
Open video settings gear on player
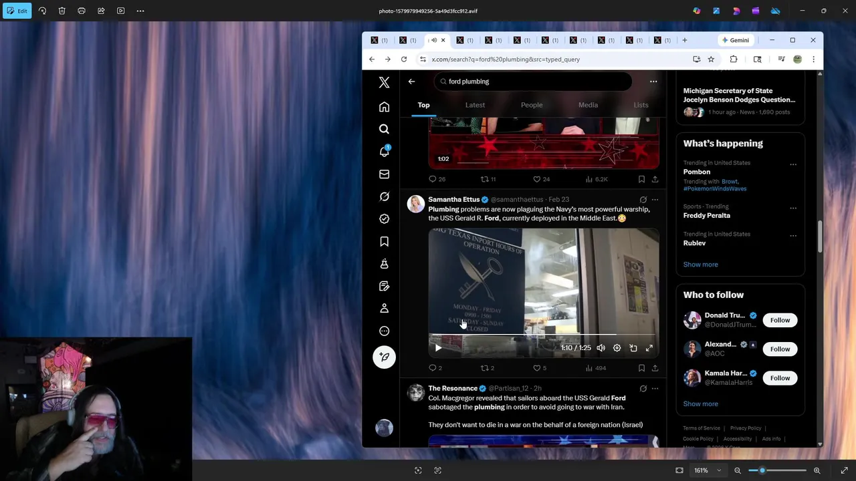pos(617,348)
